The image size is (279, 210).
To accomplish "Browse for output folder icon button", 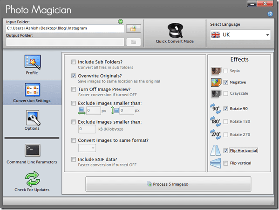I will click(x=134, y=42).
